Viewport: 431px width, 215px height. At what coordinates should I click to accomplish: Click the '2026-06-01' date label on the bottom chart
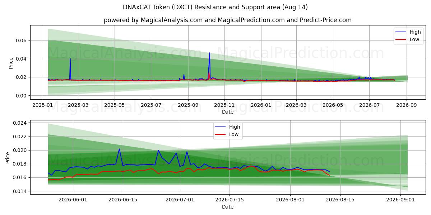[73, 200]
